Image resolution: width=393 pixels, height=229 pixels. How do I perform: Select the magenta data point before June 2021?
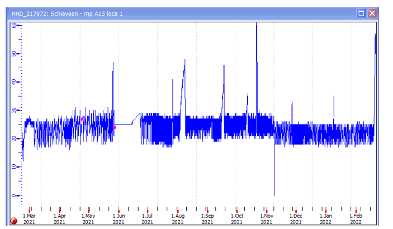click(x=114, y=128)
